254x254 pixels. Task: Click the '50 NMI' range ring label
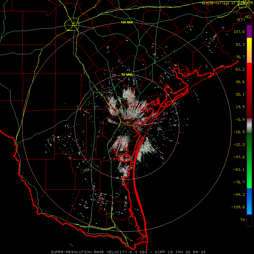pyautogui.click(x=127, y=75)
